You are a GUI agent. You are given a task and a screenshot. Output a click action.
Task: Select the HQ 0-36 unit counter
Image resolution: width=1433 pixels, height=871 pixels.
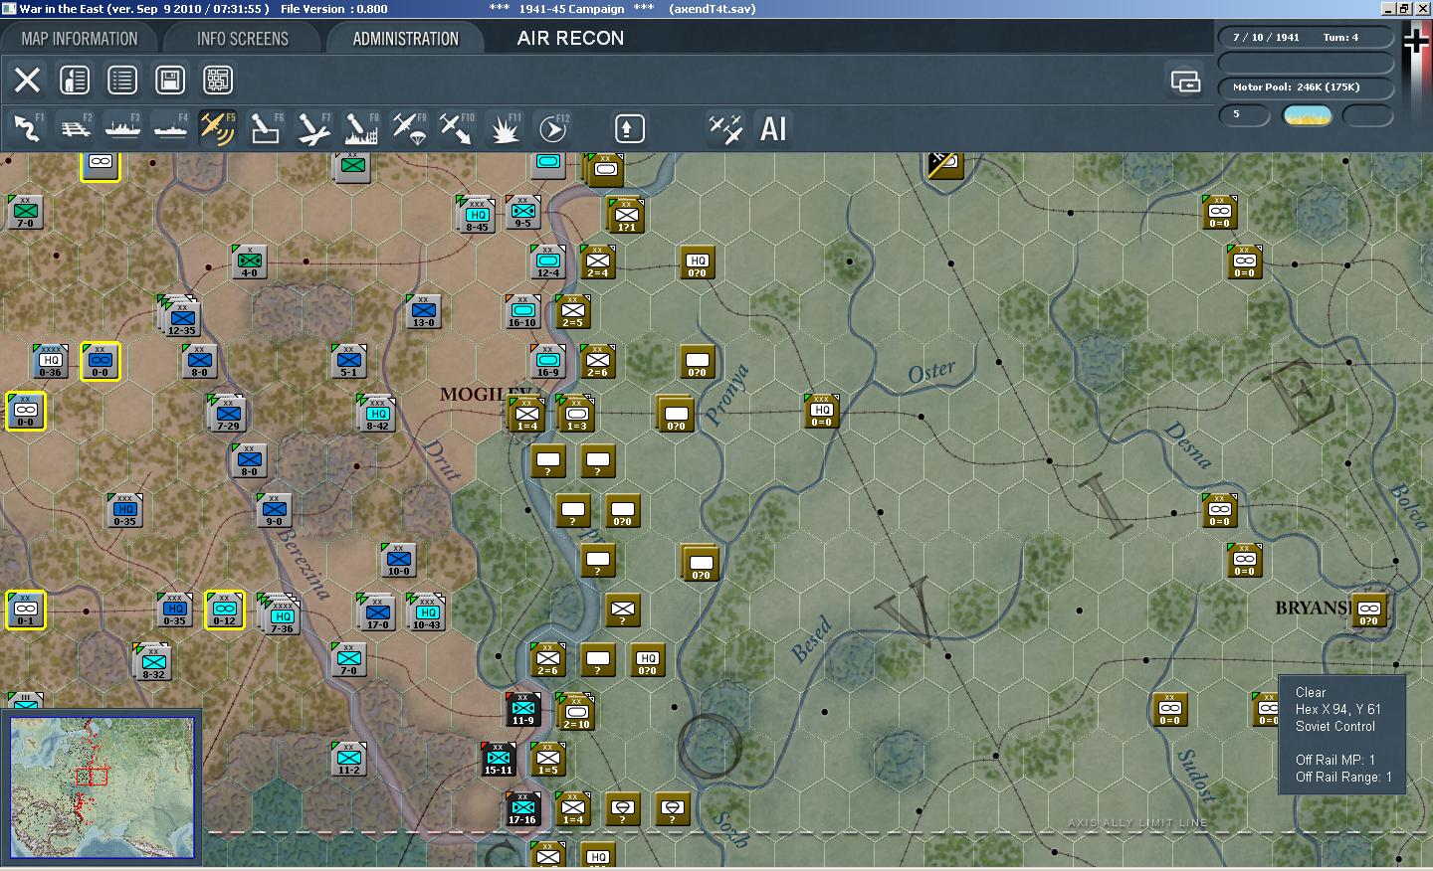pos(50,362)
